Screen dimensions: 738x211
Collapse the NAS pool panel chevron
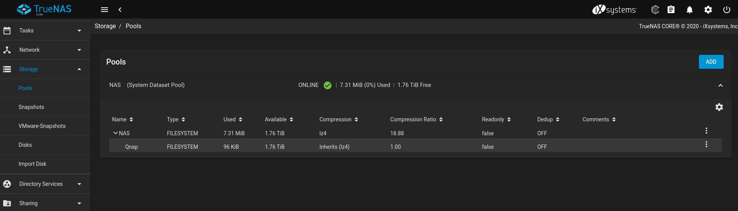click(720, 85)
